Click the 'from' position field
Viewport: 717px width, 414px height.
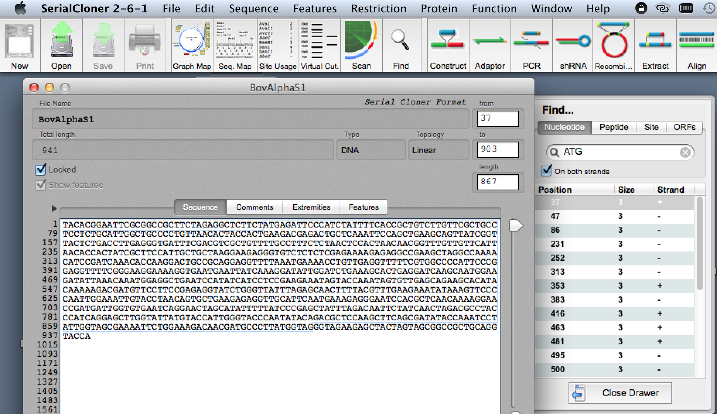coord(498,118)
